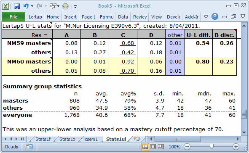249x153 pixels.
Task: Click the Insert Worksheet tab icon
Action: [137, 139]
